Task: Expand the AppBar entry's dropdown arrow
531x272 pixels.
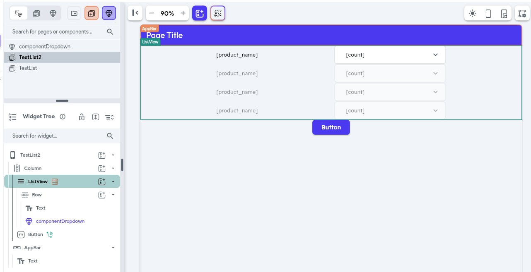Action: 112,247
